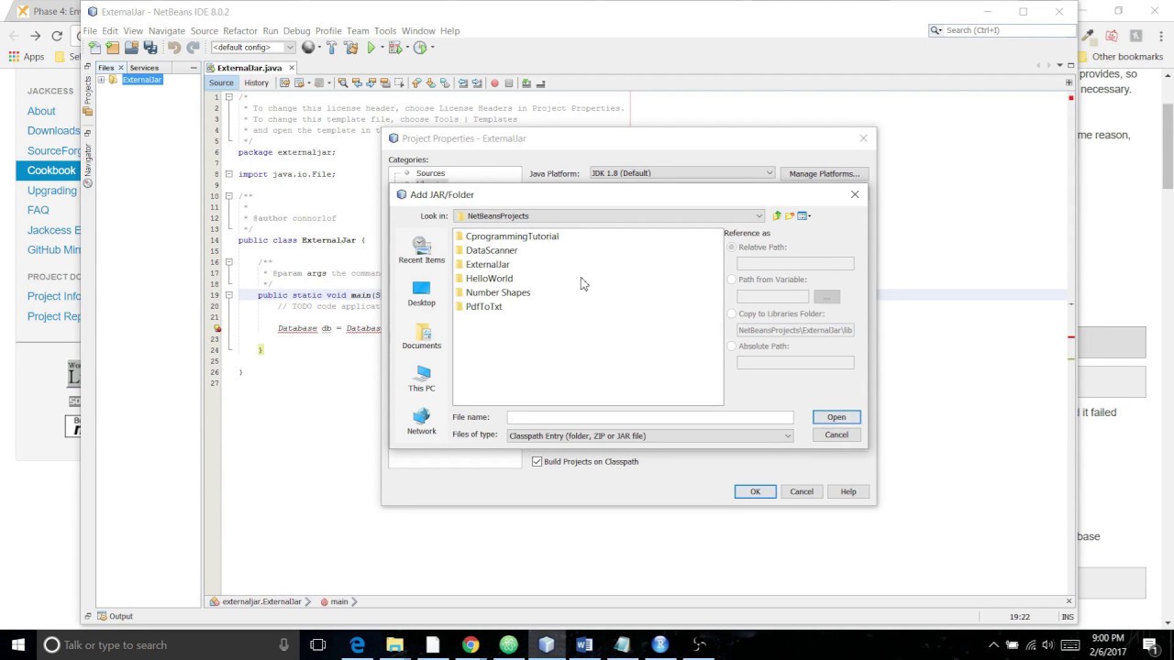This screenshot has width=1174, height=660.
Task: Select Absolute Path radio option
Action: pyautogui.click(x=732, y=346)
